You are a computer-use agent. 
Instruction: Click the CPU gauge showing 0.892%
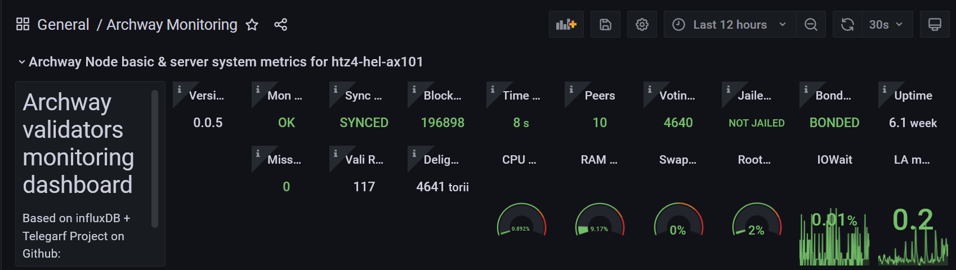tap(521, 220)
